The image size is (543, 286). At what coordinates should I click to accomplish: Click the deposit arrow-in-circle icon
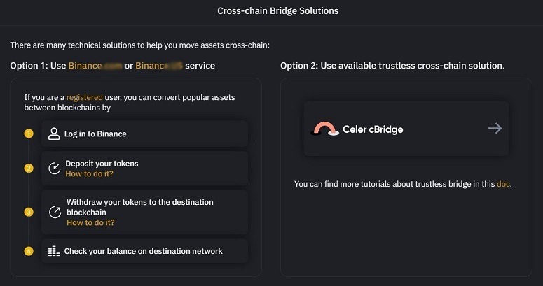click(54, 169)
